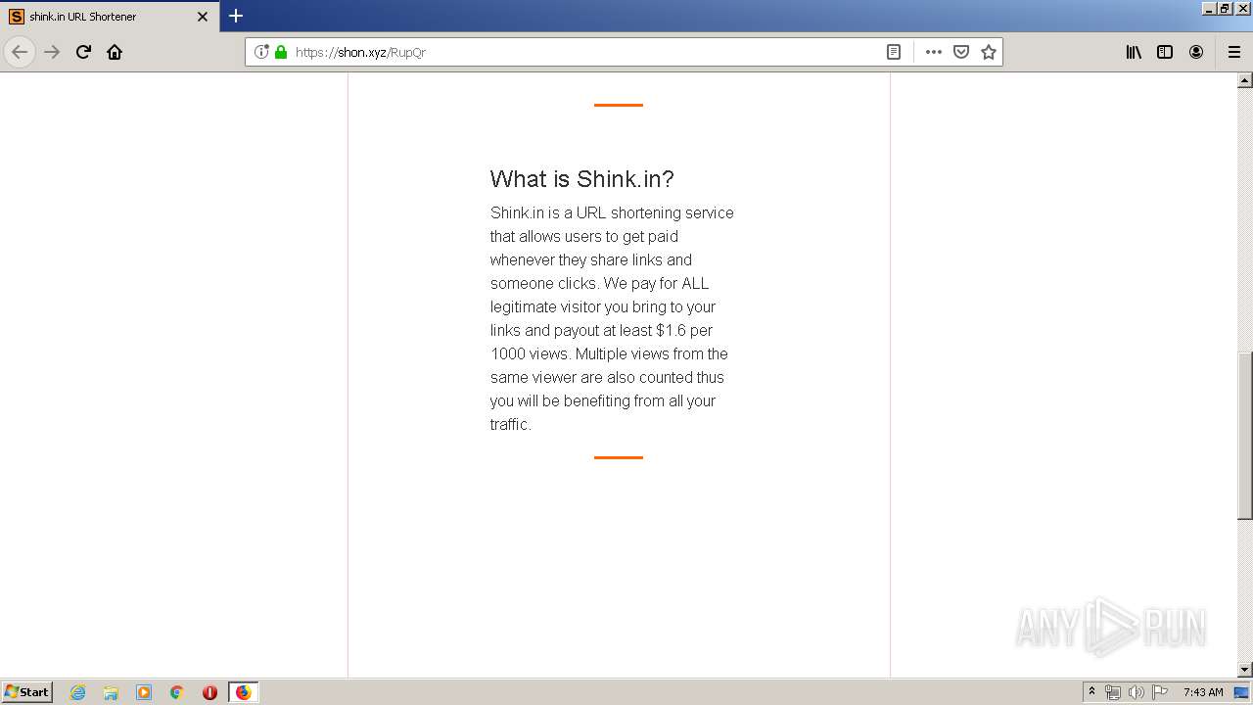Launch Internet Explorer from taskbar

(x=78, y=692)
